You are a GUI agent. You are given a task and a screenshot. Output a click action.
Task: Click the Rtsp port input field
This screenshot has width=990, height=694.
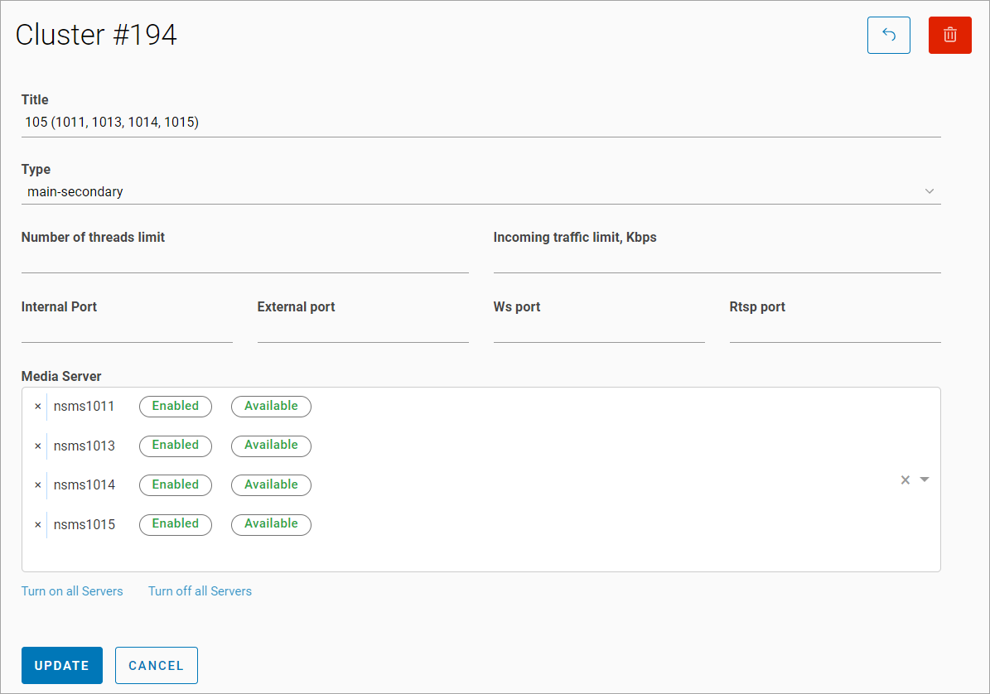[x=834, y=330]
